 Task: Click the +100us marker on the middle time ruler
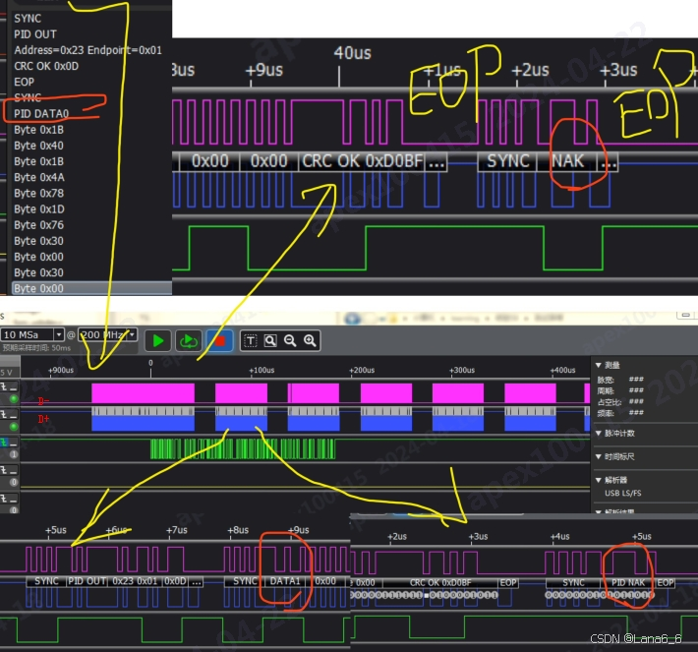click(x=262, y=370)
